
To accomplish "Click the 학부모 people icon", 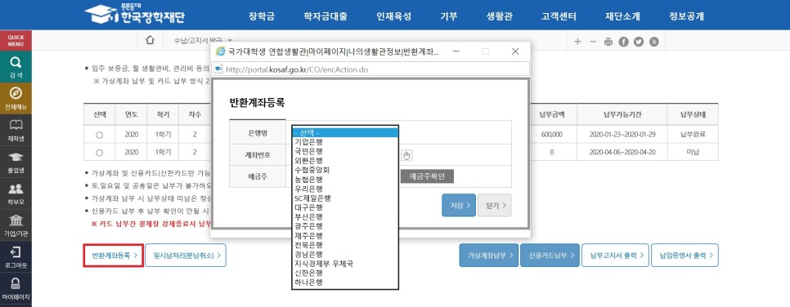I will tap(16, 189).
